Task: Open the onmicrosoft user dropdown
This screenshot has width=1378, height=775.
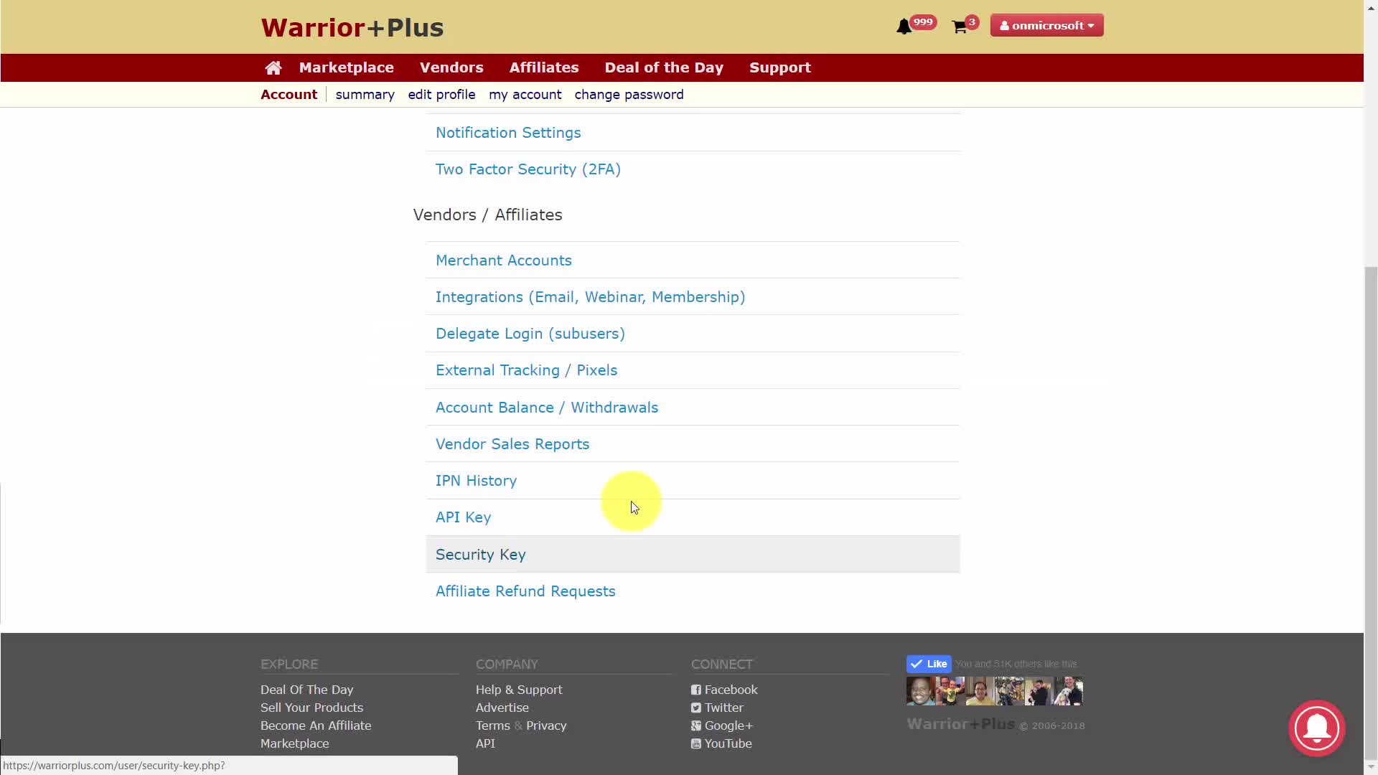Action: click(1046, 25)
